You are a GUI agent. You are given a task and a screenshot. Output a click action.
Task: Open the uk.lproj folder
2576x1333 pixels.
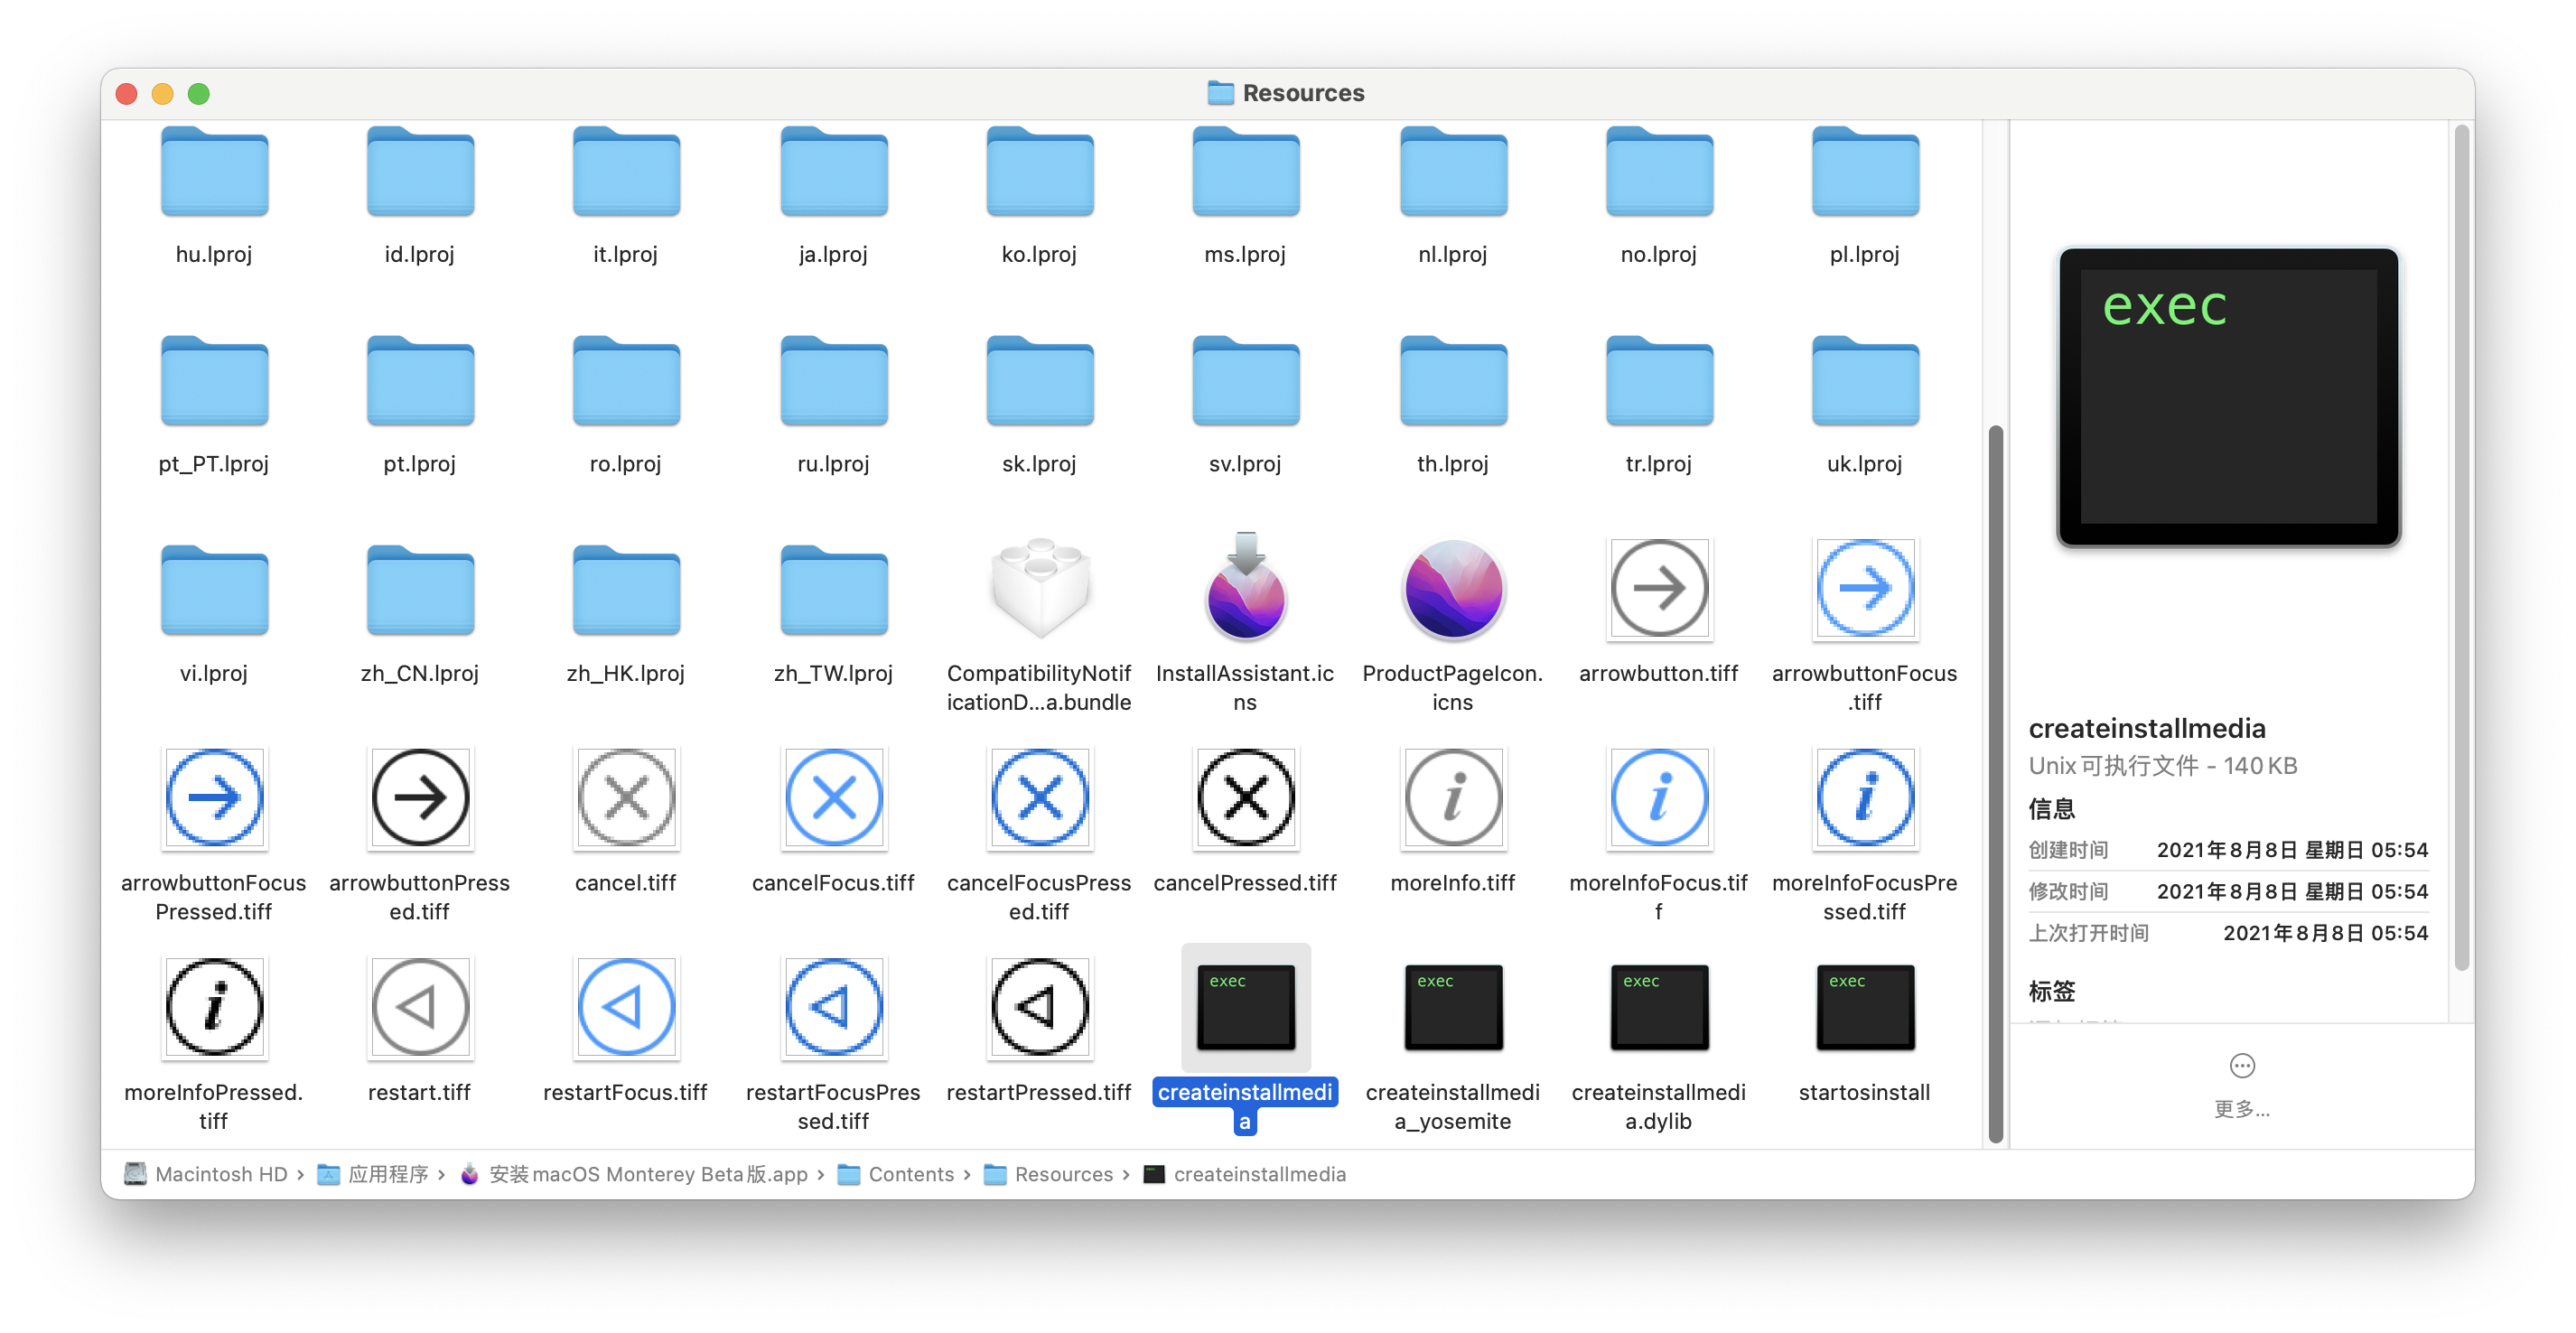[1864, 381]
